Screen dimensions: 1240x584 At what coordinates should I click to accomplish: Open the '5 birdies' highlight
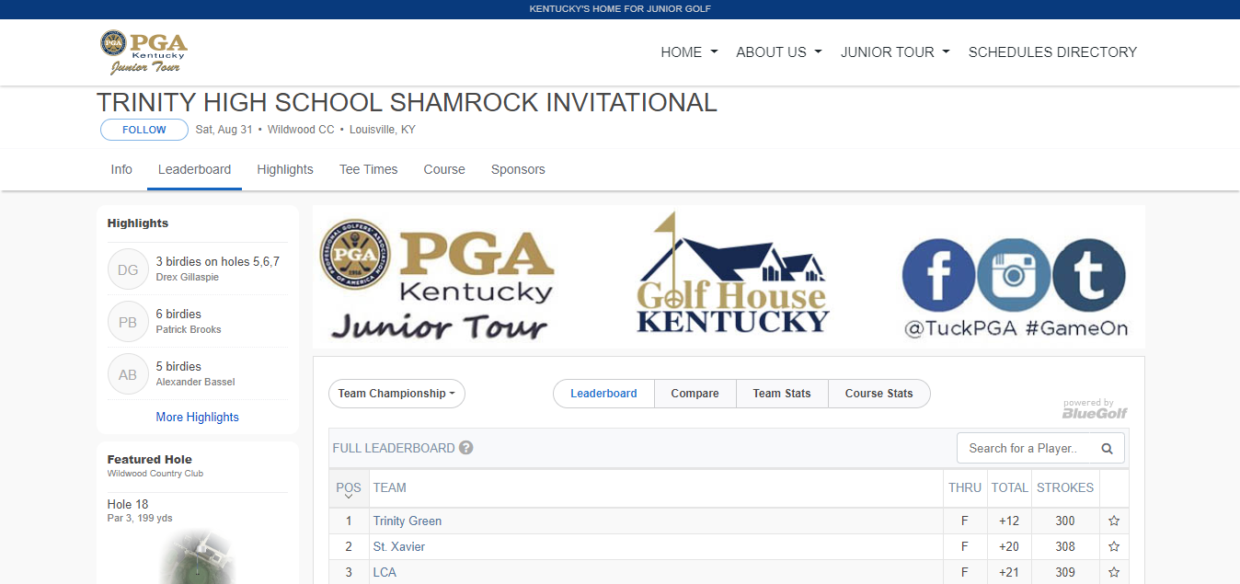click(x=178, y=366)
